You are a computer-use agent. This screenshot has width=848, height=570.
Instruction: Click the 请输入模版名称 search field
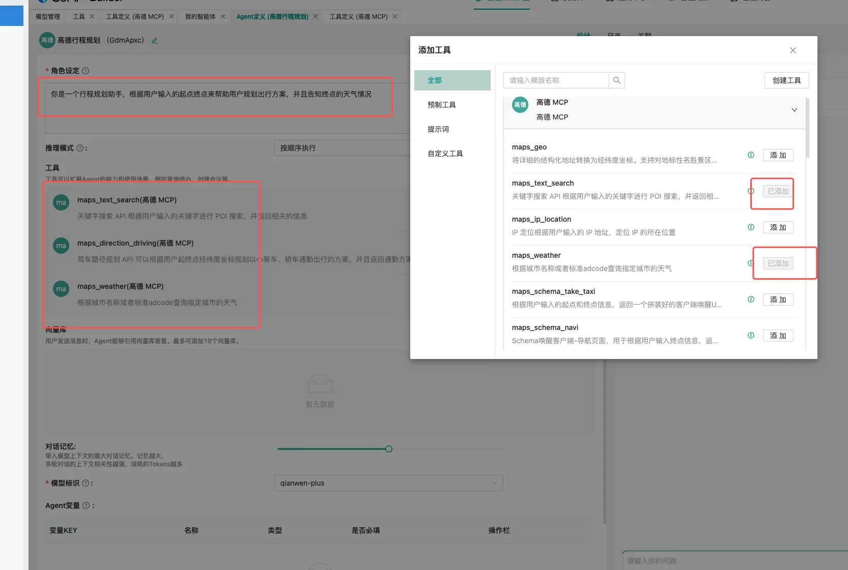coord(556,80)
